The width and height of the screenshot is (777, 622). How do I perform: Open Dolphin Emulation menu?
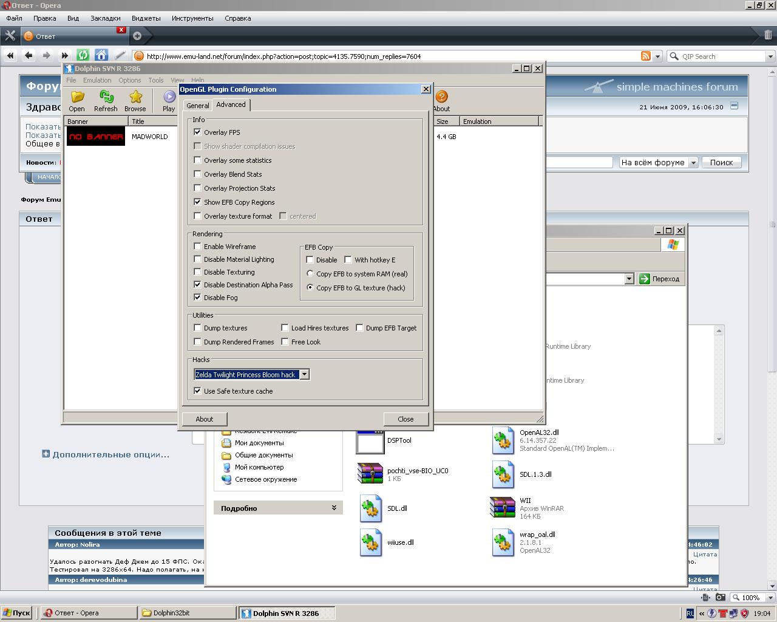(x=97, y=80)
